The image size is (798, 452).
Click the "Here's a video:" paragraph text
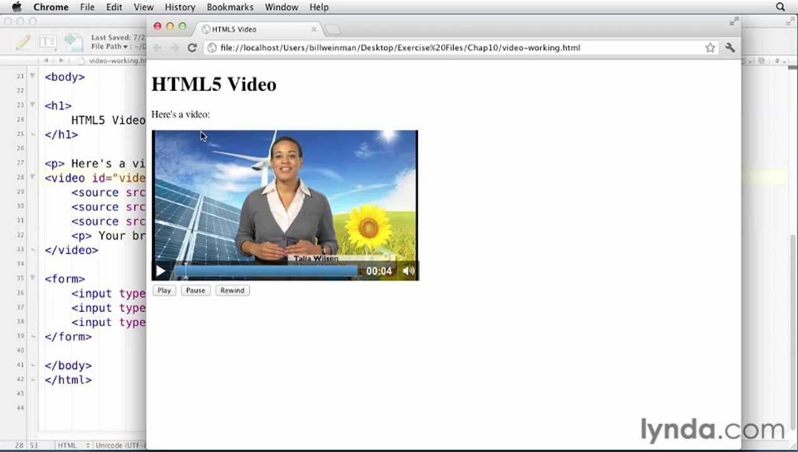tap(180, 114)
